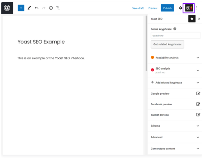Expand the Advanced section
The width and height of the screenshot is (203, 161).
tap(198, 137)
